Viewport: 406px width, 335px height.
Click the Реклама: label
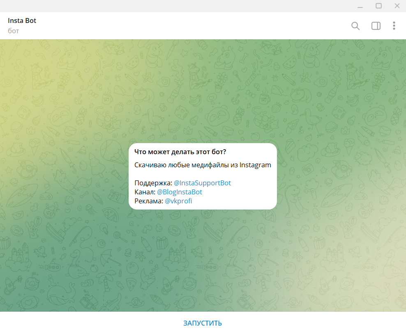click(149, 201)
